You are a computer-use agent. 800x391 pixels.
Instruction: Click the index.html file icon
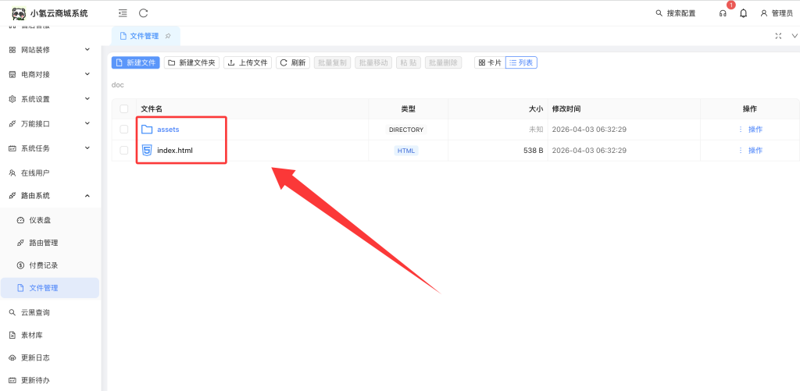pos(146,150)
